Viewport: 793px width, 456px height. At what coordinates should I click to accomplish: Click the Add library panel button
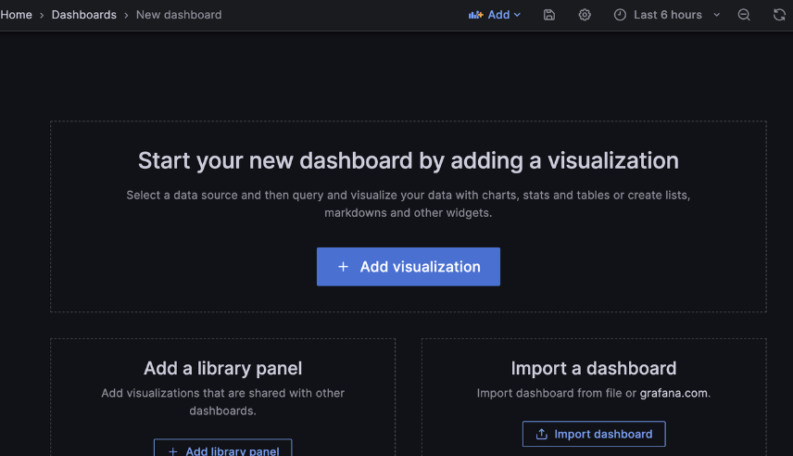tap(222, 448)
